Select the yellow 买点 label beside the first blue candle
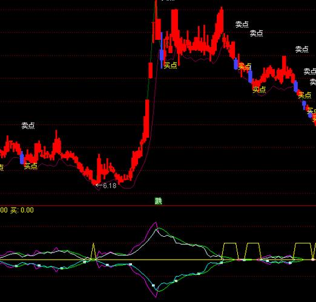316x302 pixels. click(31, 166)
